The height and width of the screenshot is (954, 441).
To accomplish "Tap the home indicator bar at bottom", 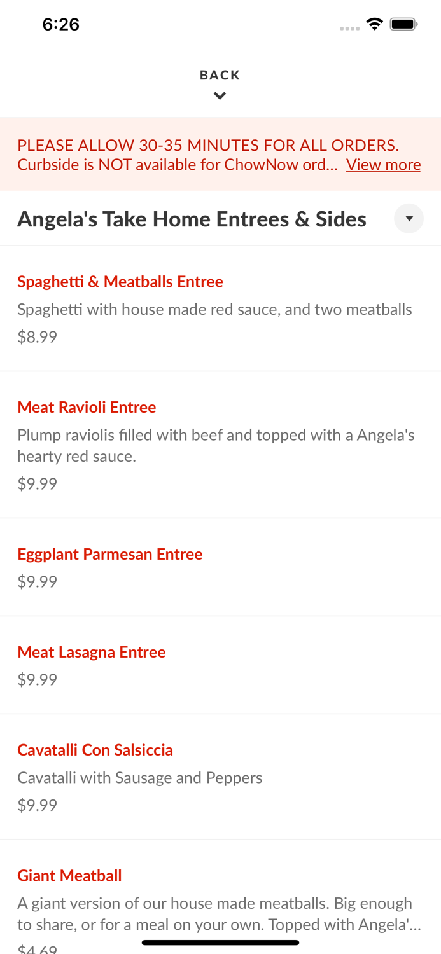I will (220, 943).
